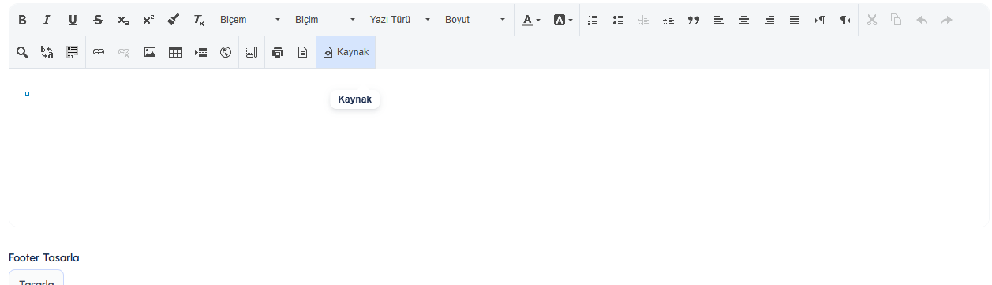Screen dimensions: 992x285
Task: Open the Boyut size dropdown
Action: point(475,20)
